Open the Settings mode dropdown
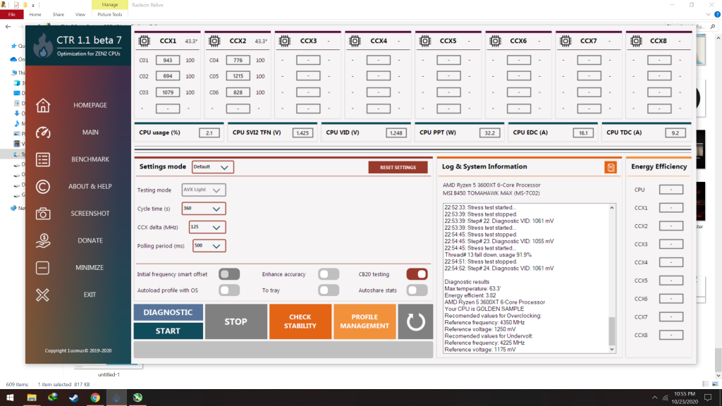The width and height of the screenshot is (722, 406). point(213,167)
